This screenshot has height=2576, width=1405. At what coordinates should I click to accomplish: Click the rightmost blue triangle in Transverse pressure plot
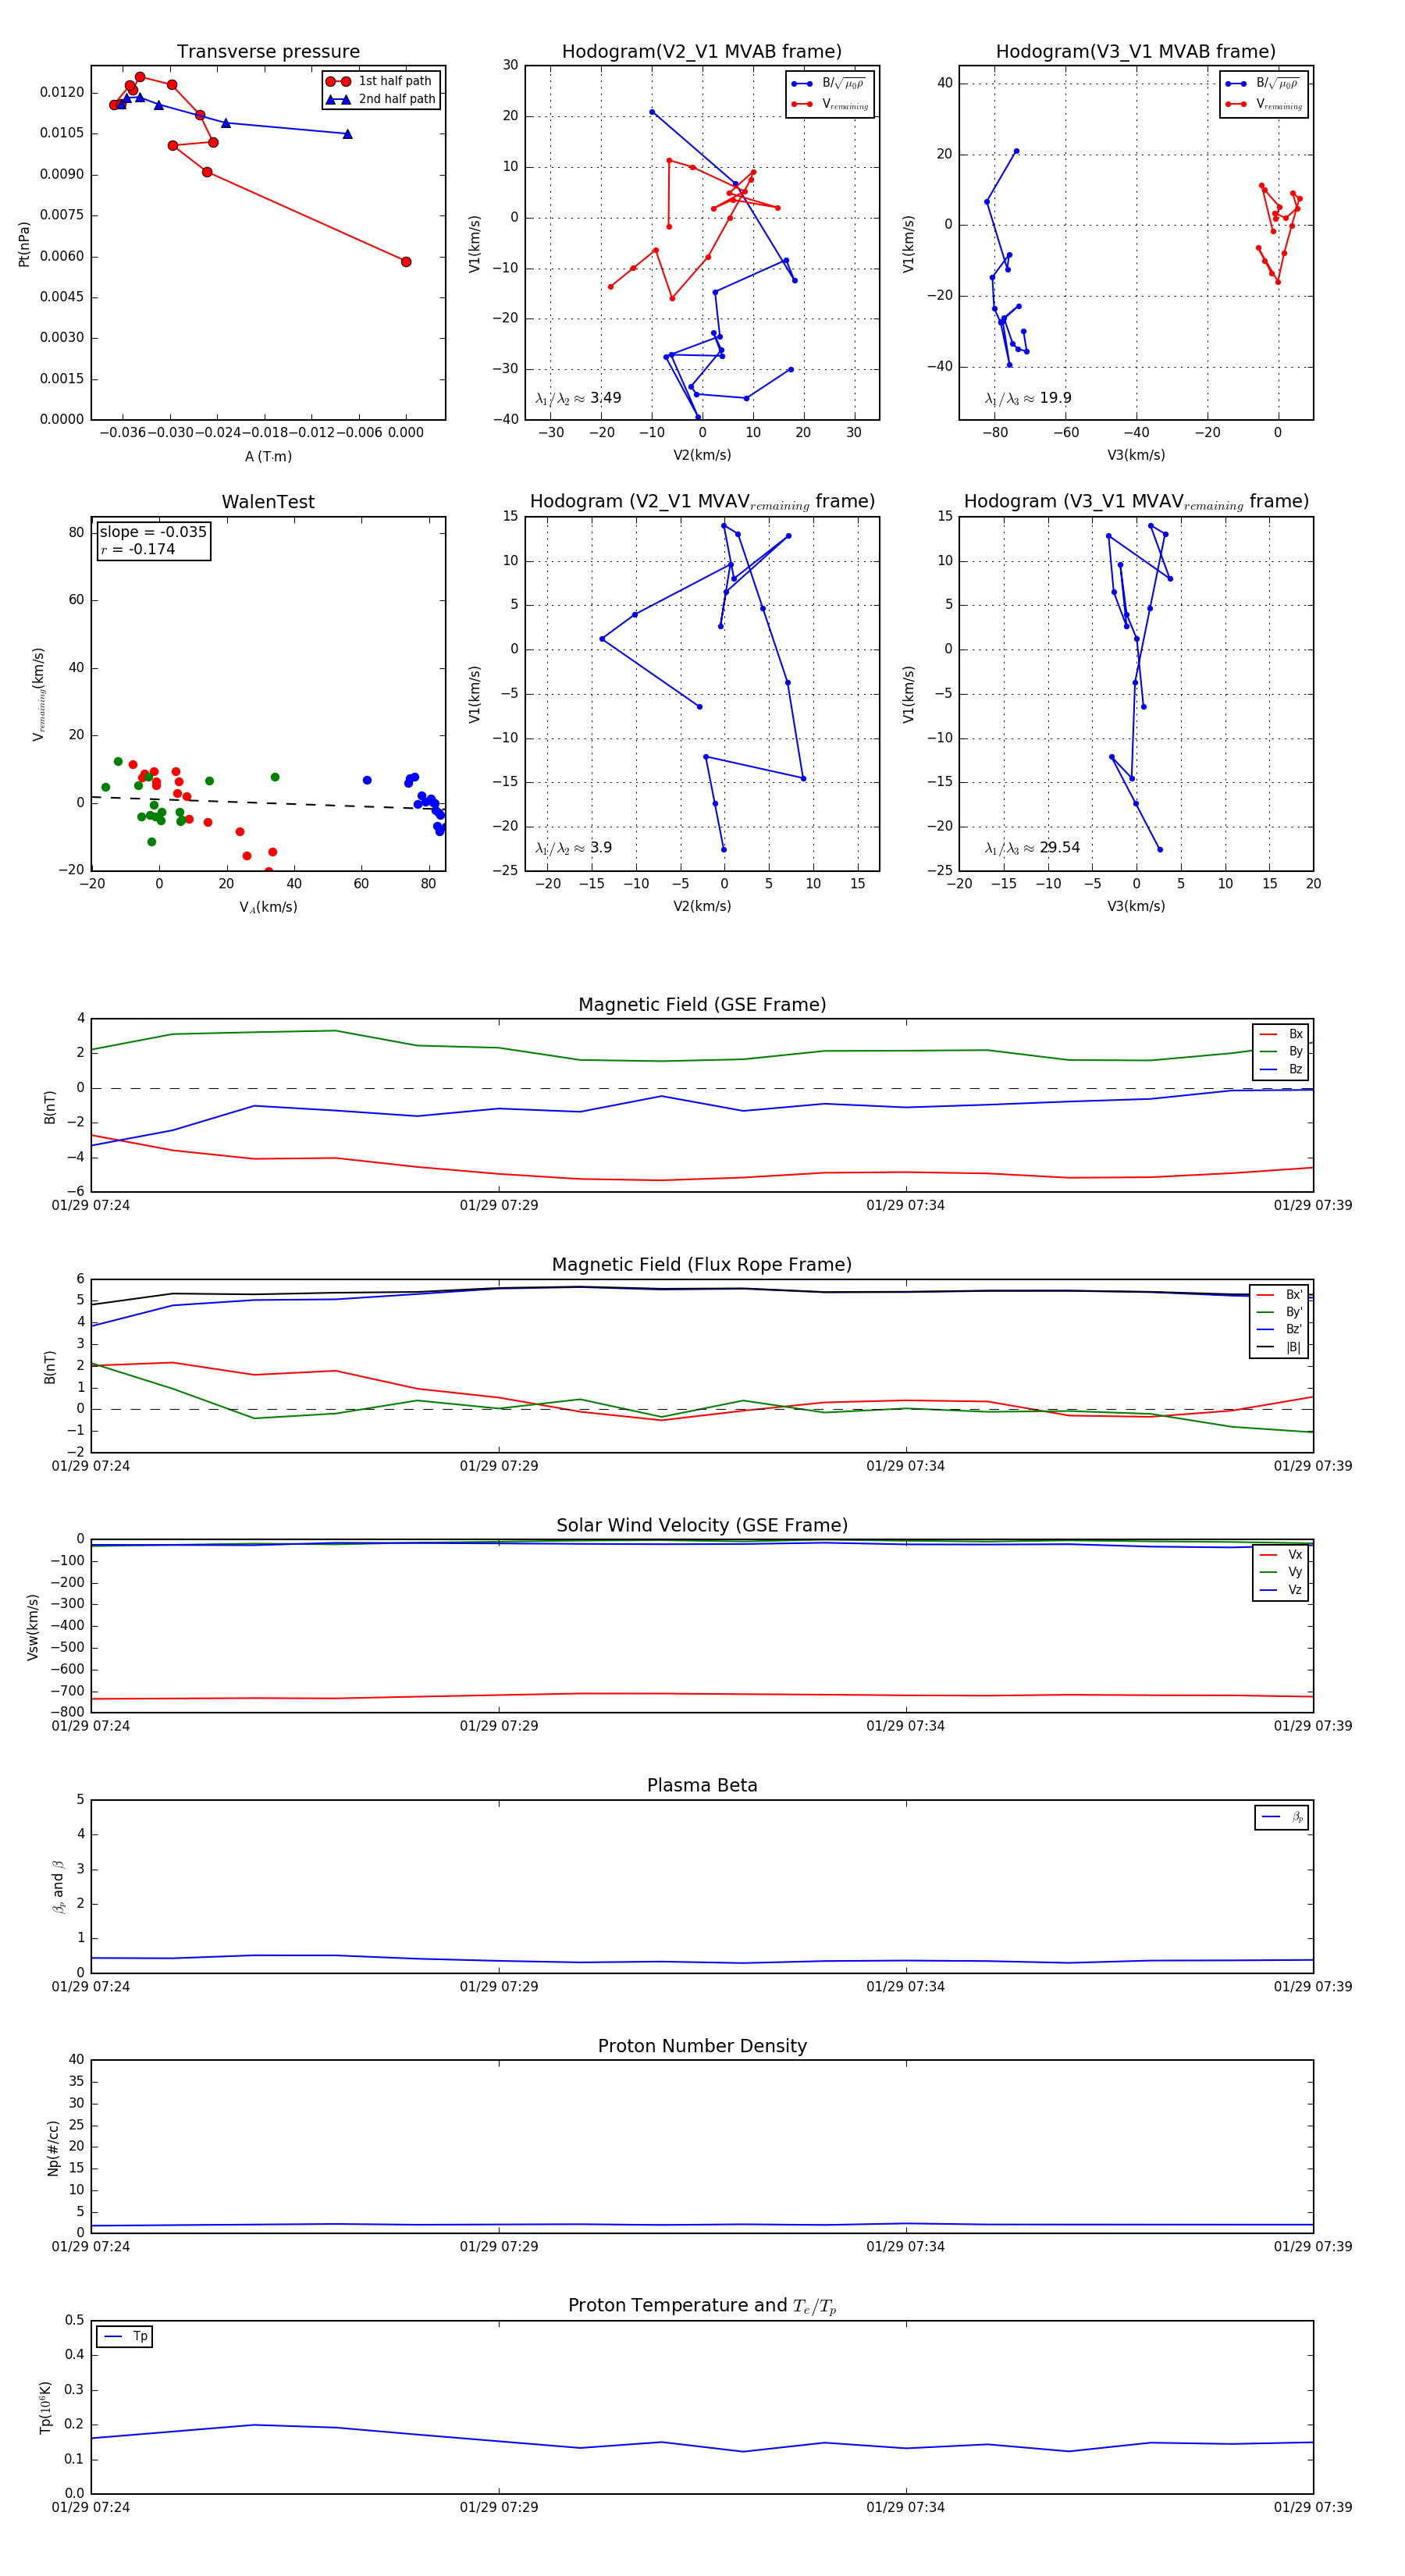coord(347,134)
